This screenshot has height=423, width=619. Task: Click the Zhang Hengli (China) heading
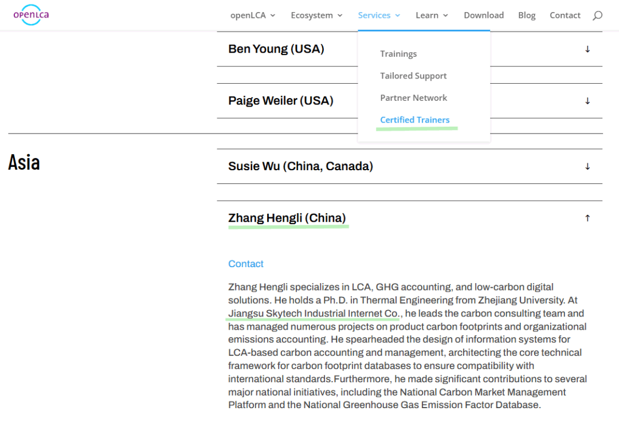point(287,218)
